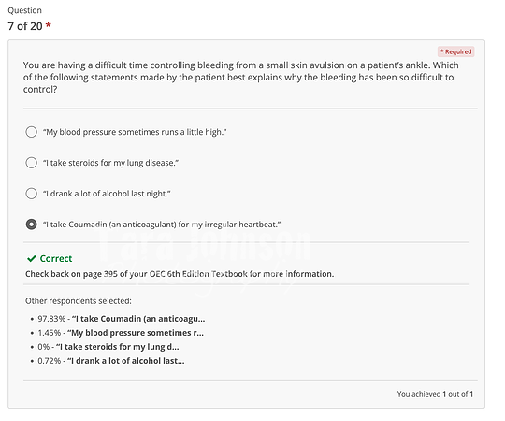Click "You achieved 1 out of 1" score text

pos(435,394)
